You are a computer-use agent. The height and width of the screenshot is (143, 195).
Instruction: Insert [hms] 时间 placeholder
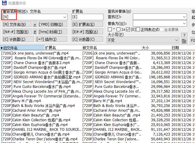[53, 32]
